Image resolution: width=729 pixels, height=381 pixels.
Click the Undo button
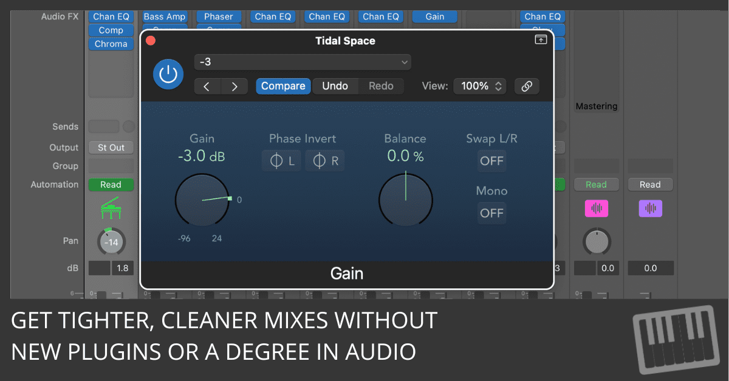point(335,86)
